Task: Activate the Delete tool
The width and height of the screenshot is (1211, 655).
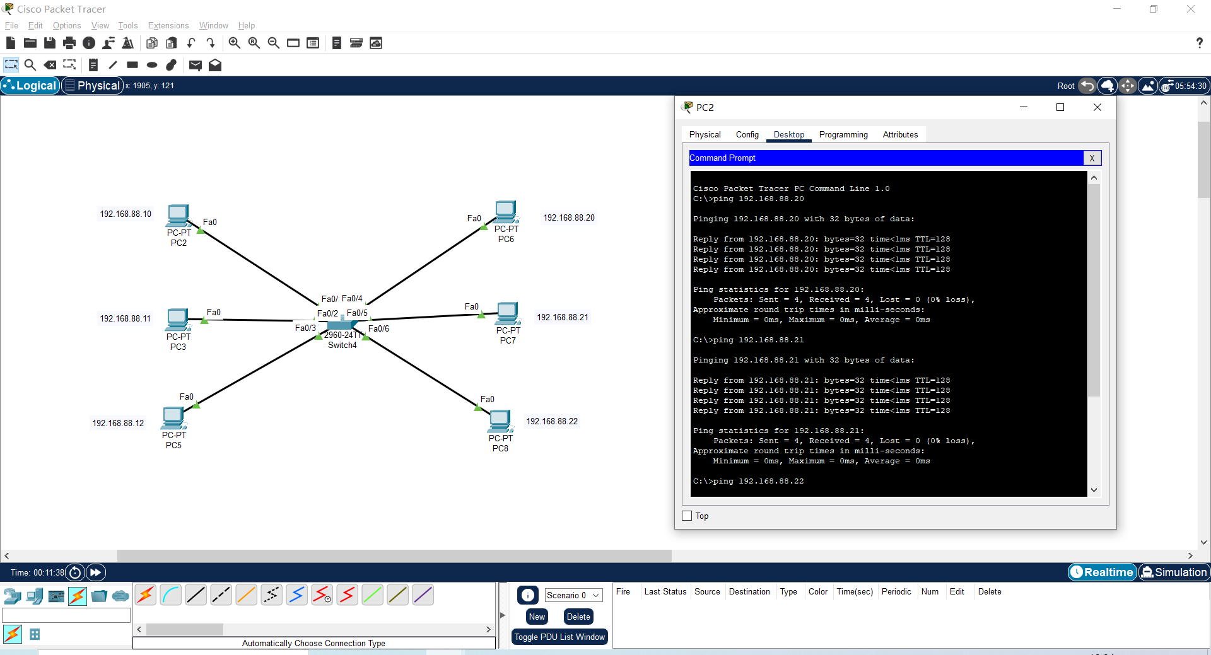Action: click(50, 65)
